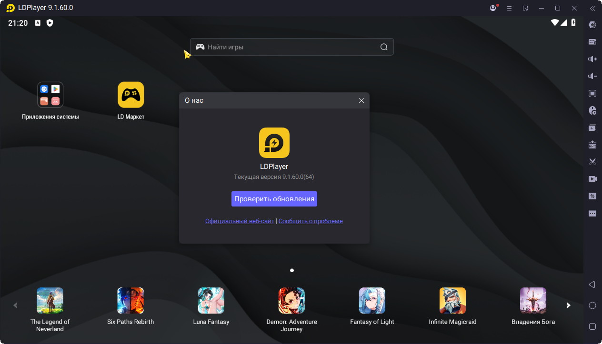Open synchronizer icon in sidebar
Image resolution: width=602 pixels, height=344 pixels.
pyautogui.click(x=592, y=196)
